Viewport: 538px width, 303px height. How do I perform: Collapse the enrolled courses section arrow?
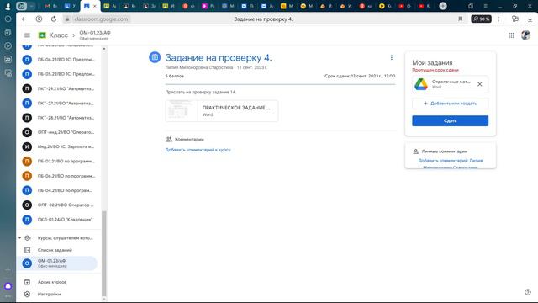coord(19,237)
